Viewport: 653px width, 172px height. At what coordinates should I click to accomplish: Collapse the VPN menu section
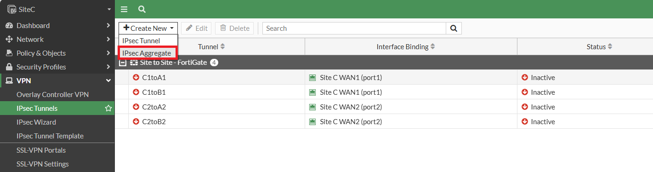coord(108,80)
